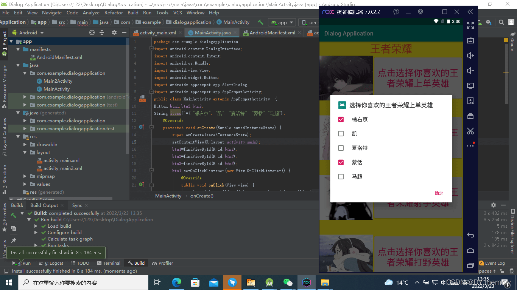The width and height of the screenshot is (517, 290).
Task: Click Nox screenshot scissors icon
Action: point(470,131)
